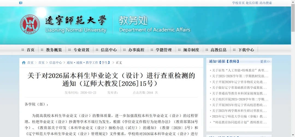Click the view count 点击次数:2644
295x137 pixels.
click(x=145, y=93)
